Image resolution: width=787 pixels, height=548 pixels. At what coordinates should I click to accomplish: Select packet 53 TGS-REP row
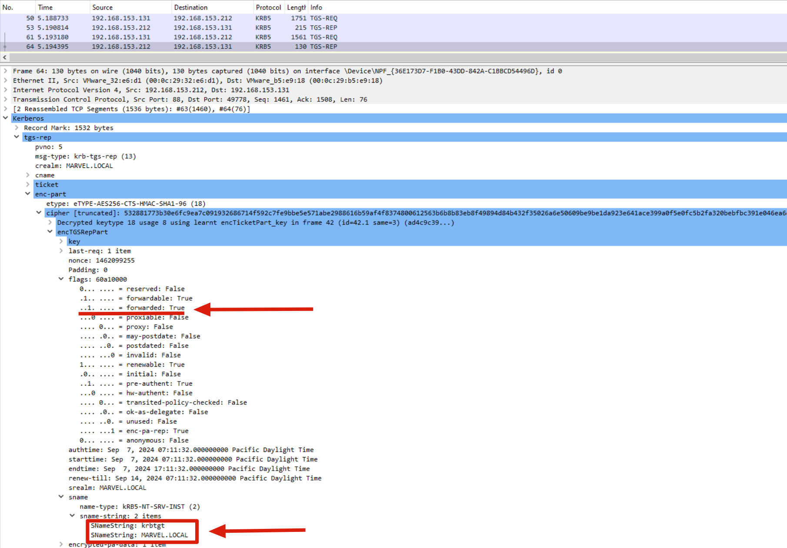click(174, 28)
